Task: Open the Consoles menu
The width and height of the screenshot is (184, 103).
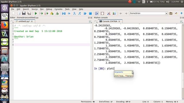Action: point(58,9)
